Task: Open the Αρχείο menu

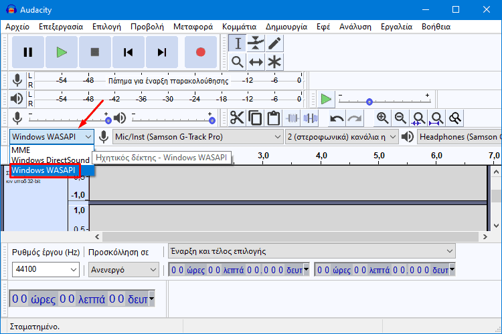Action: coord(17,27)
